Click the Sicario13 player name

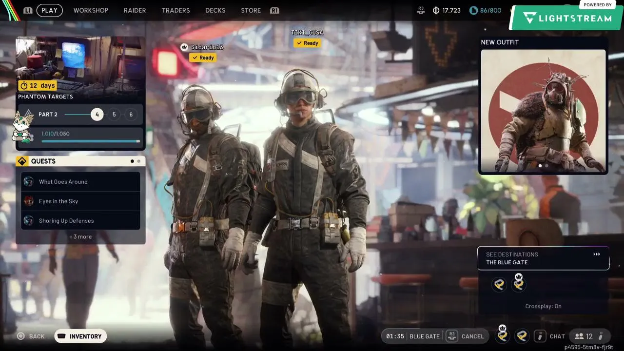point(207,47)
